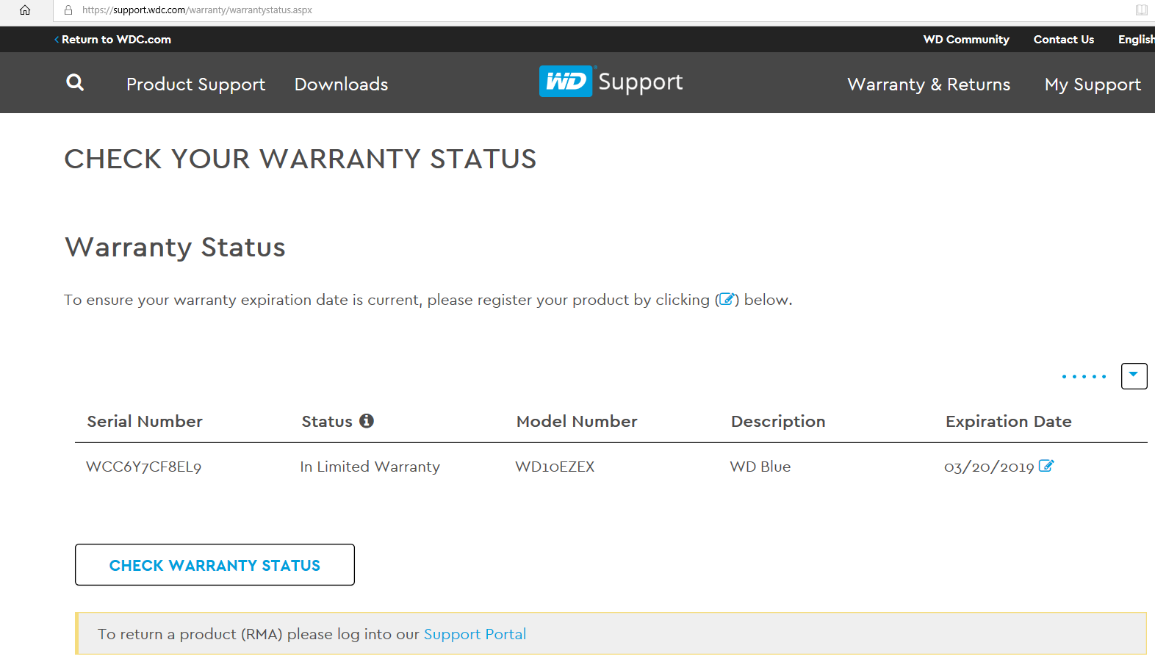Expand the dropdown arrow above the table
This screenshot has width=1155, height=662.
pos(1134,375)
